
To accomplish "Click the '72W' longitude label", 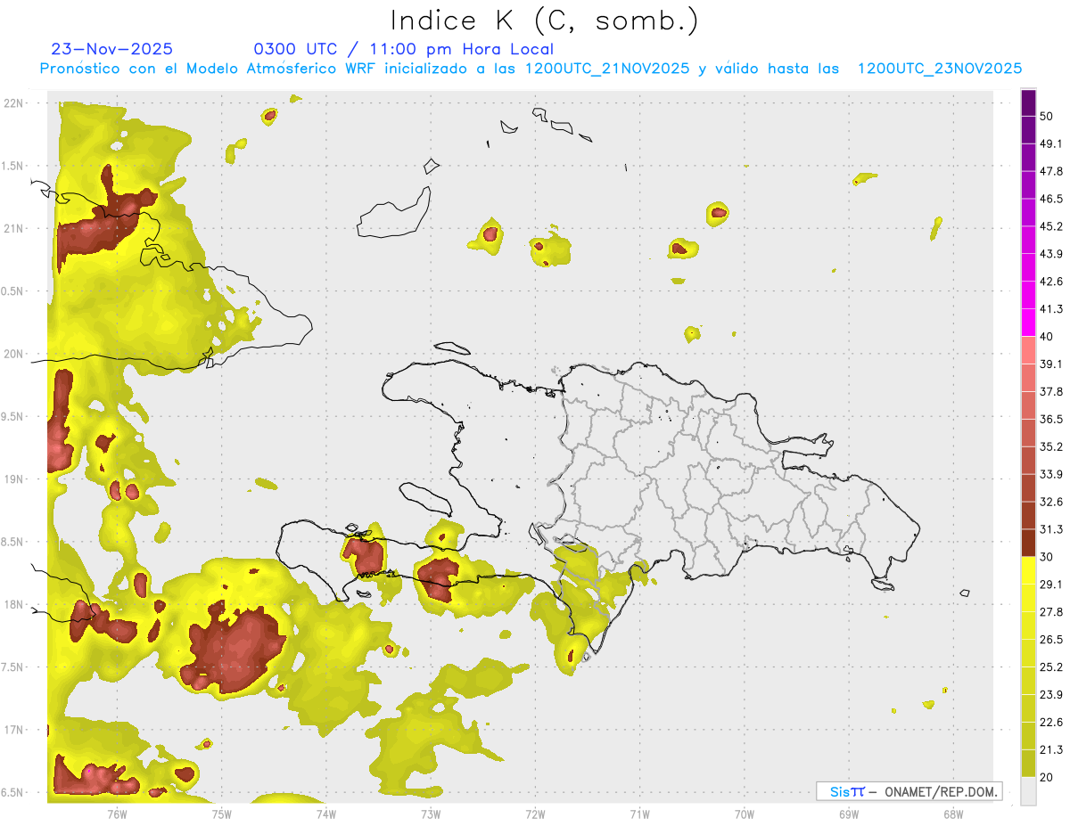I will pyautogui.click(x=535, y=814).
